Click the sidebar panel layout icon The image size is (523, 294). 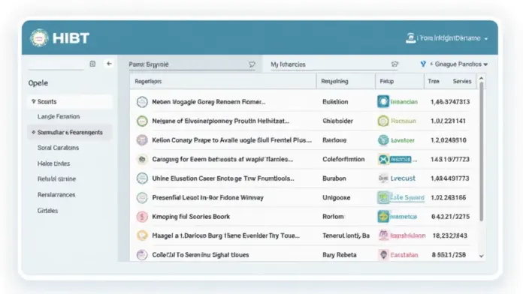click(x=92, y=64)
